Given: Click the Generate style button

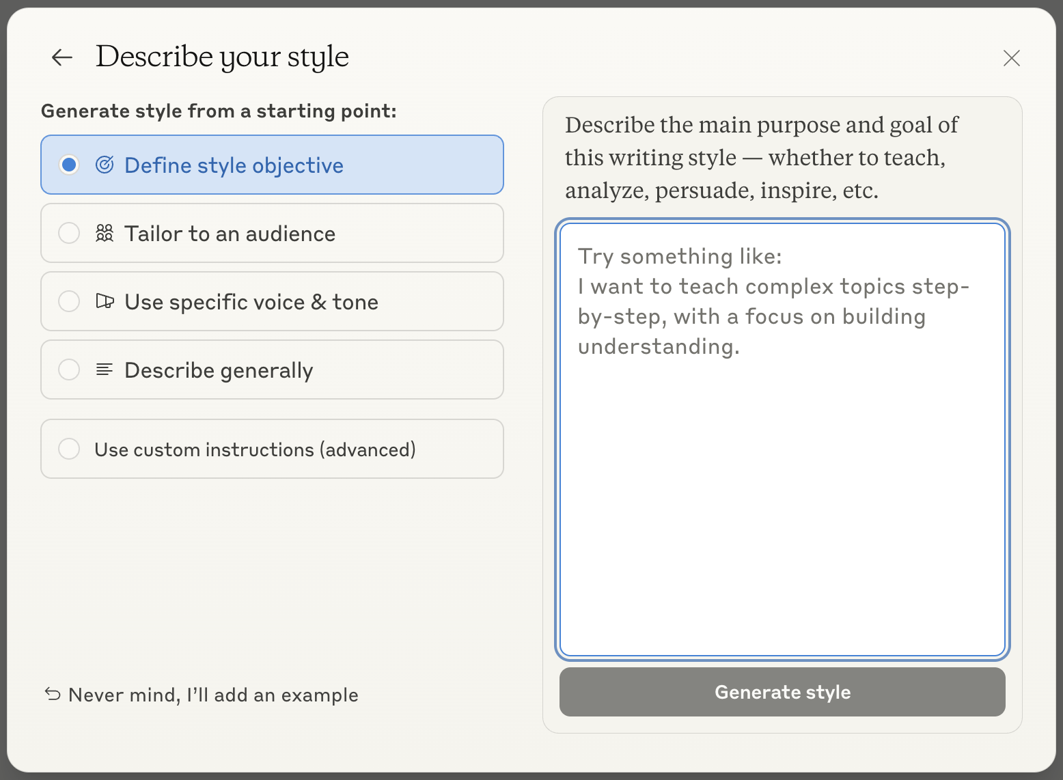Looking at the screenshot, I should pos(782,692).
